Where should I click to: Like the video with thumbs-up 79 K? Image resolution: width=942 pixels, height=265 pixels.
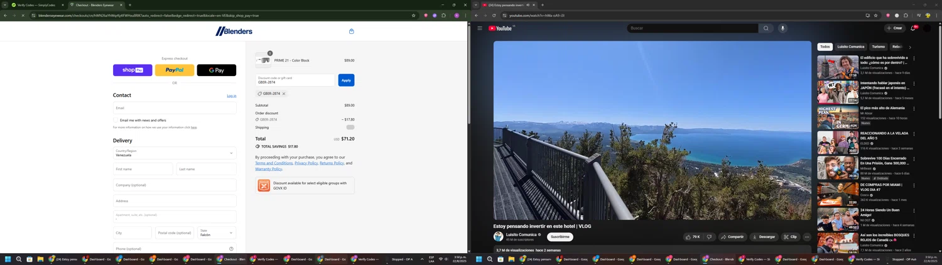[693, 237]
